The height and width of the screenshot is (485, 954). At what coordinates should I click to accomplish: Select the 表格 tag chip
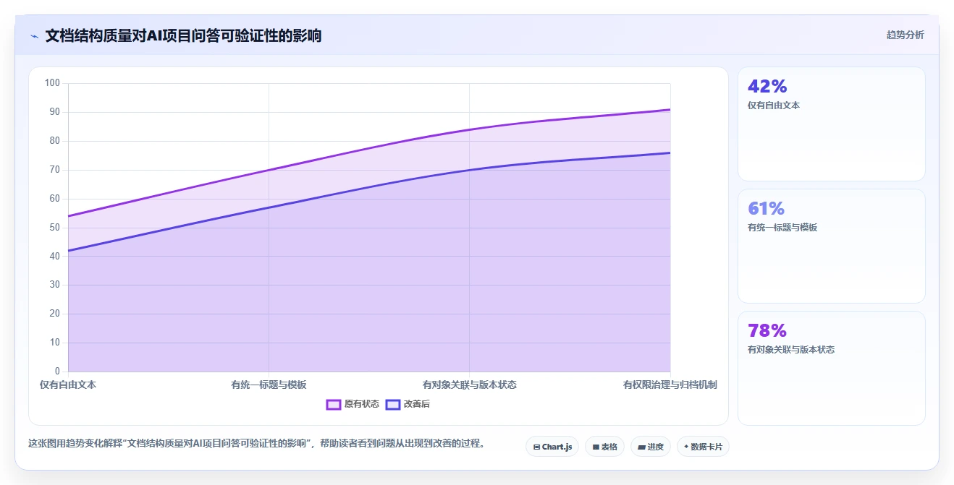[605, 447]
